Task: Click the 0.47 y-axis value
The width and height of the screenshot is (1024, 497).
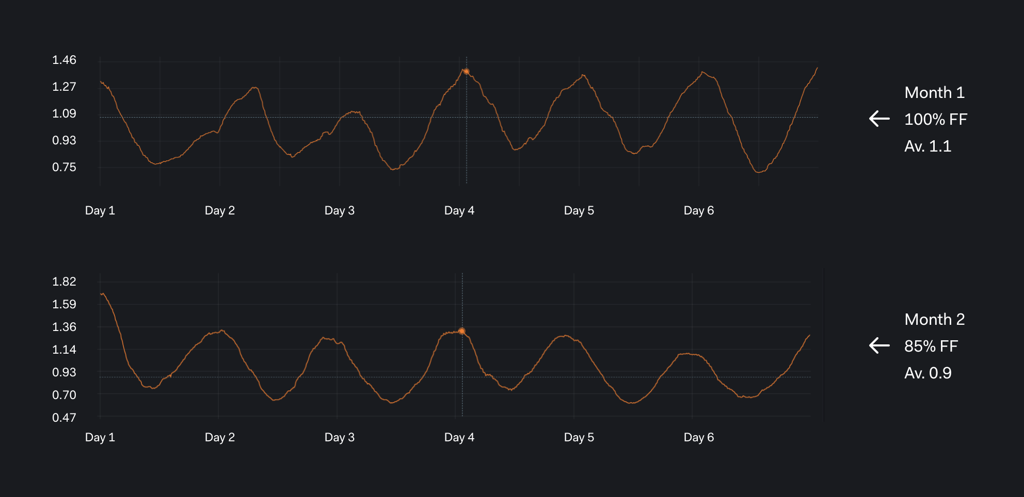Action: (64, 418)
